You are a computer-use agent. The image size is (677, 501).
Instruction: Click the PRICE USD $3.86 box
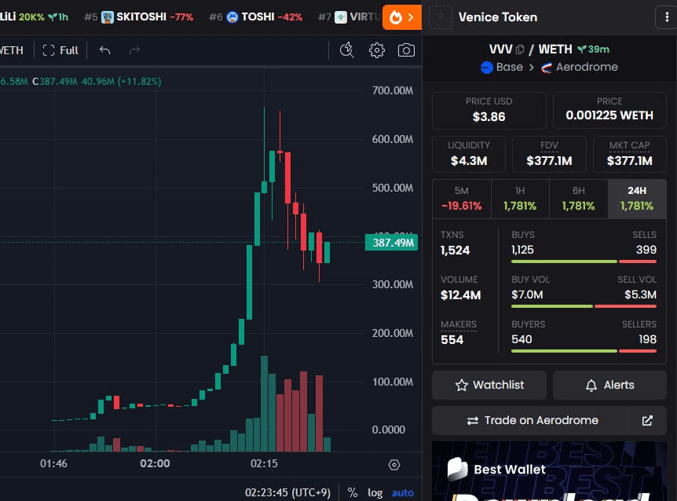(489, 110)
